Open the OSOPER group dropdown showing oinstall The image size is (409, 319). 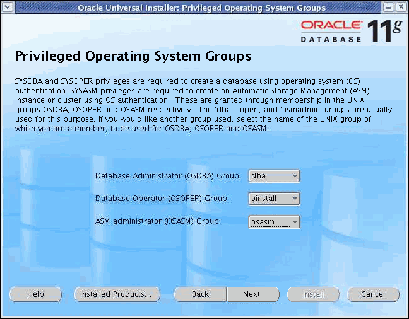point(275,199)
